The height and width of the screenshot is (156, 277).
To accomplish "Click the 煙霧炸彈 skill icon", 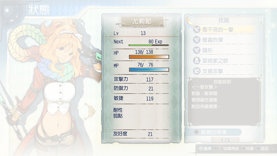I will tap(196, 40).
